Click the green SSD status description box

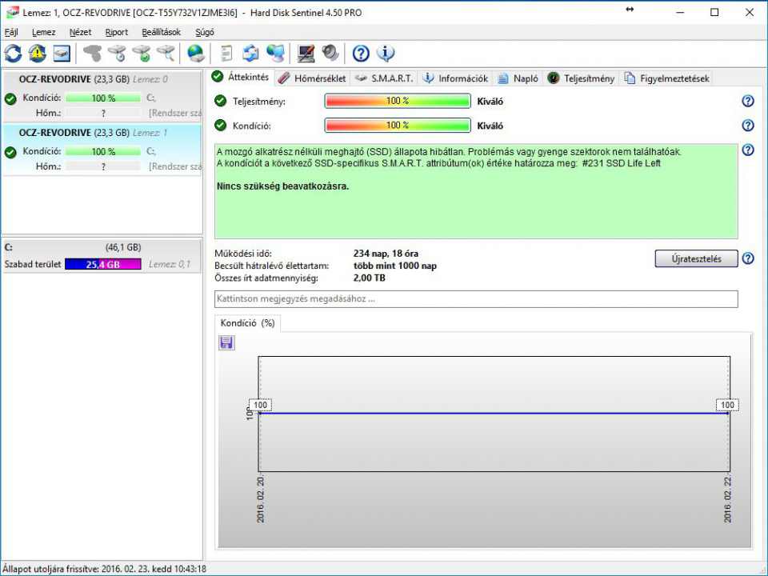(x=476, y=191)
